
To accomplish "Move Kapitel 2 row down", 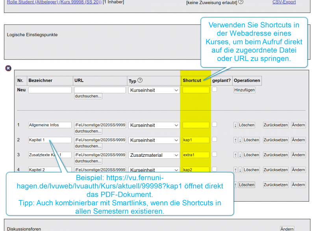I will pyautogui.click(x=240, y=170).
